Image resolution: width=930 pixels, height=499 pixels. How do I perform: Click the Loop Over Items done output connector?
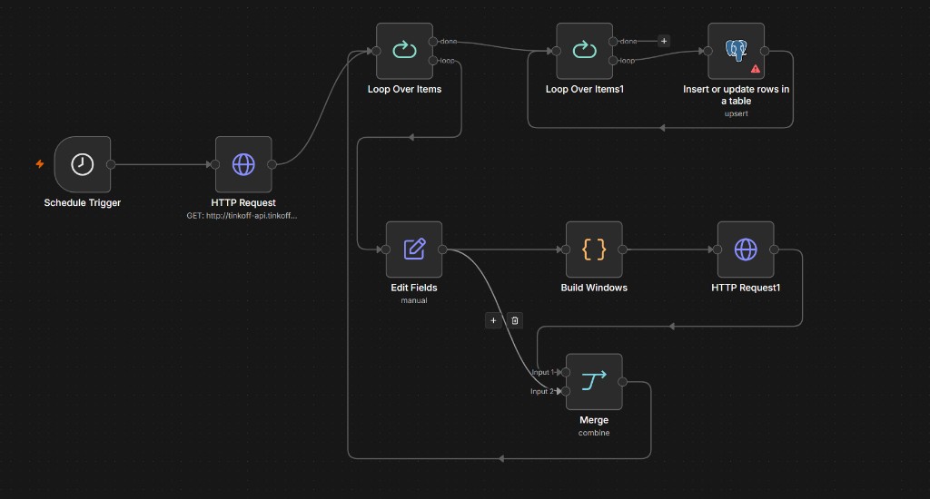(x=433, y=42)
